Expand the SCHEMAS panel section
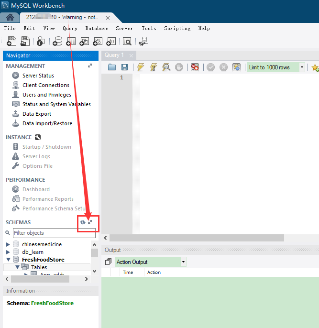The width and height of the screenshot is (319, 328). [x=90, y=222]
